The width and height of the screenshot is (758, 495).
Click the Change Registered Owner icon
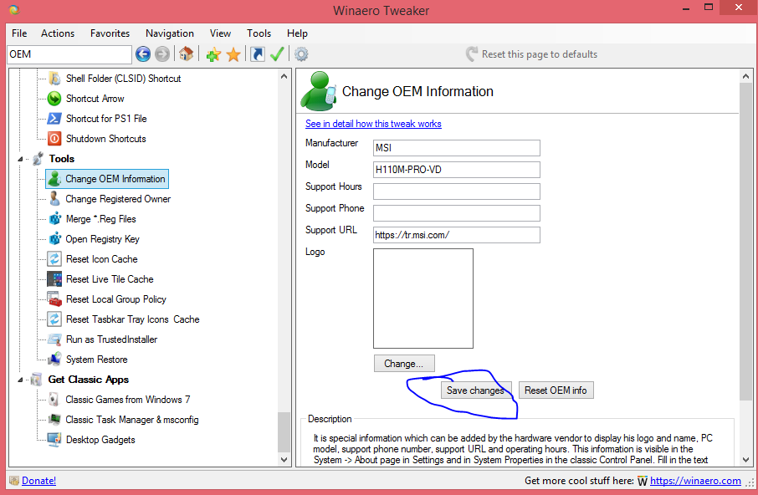(x=54, y=198)
